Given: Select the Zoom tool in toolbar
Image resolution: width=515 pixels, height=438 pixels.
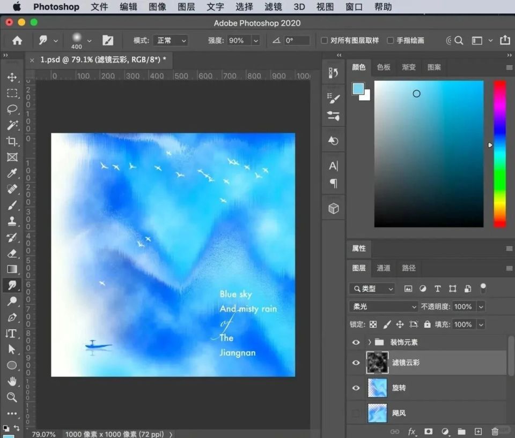Looking at the screenshot, I should (12, 397).
